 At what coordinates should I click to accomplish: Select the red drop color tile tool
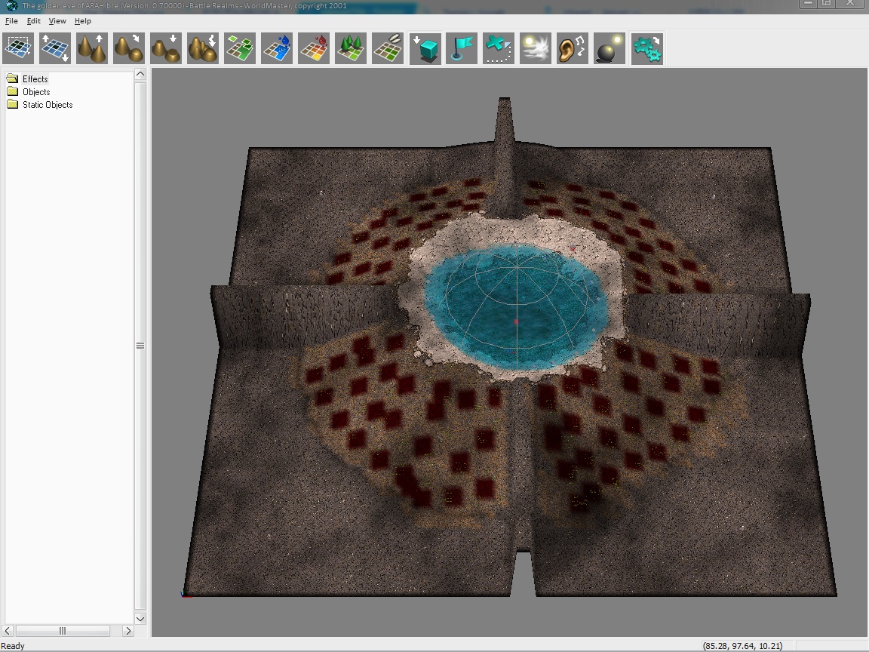pos(314,48)
